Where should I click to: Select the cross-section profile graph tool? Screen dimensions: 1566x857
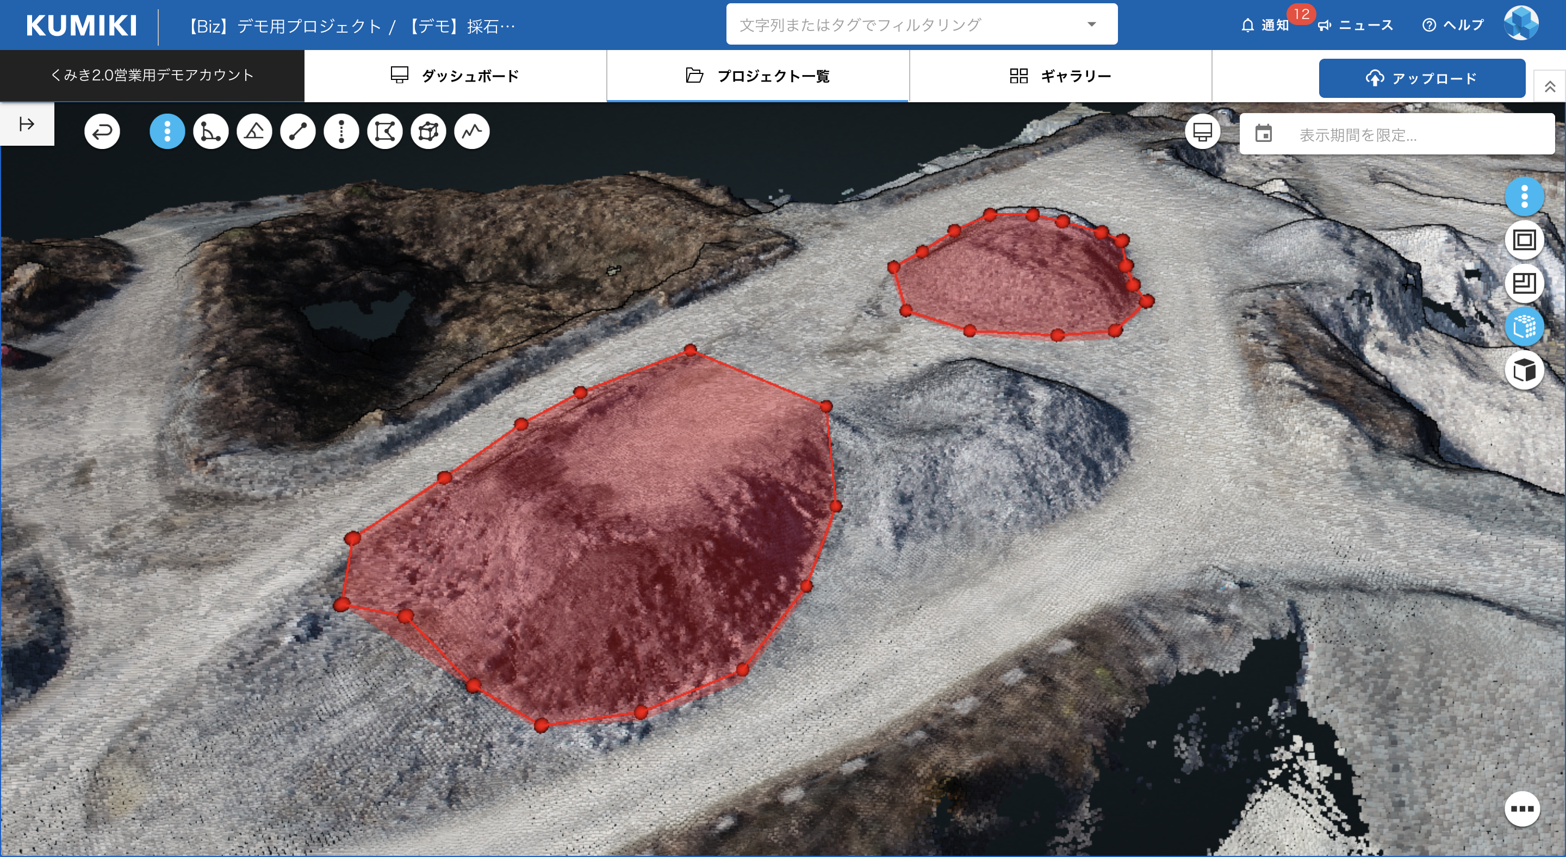point(472,131)
